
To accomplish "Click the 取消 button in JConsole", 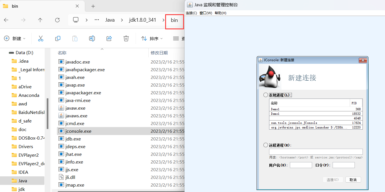I will (x=353, y=180).
